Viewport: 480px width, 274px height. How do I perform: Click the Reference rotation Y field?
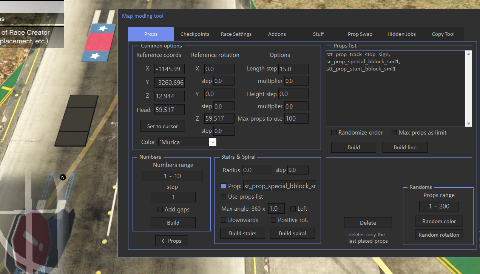point(219,94)
